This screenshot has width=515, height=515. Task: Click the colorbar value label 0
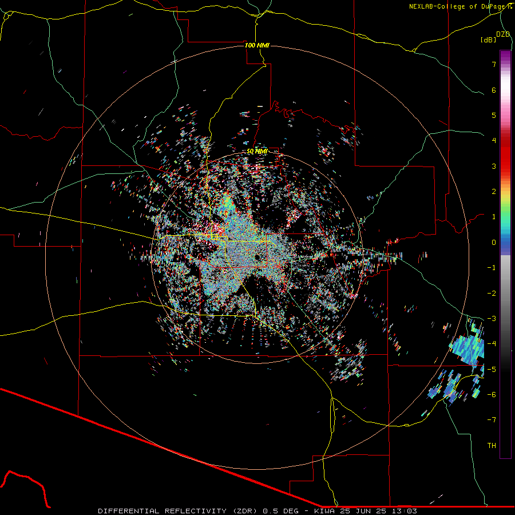494,243
